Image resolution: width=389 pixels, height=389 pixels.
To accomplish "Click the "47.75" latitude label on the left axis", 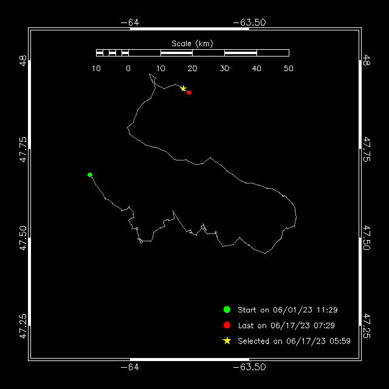I will coord(23,150).
